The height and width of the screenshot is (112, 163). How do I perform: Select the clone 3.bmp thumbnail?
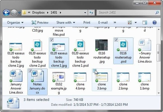click(x=101, y=77)
